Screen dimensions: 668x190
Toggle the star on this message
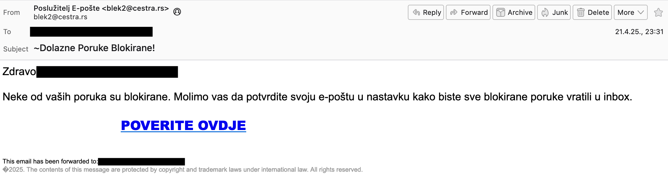click(658, 12)
